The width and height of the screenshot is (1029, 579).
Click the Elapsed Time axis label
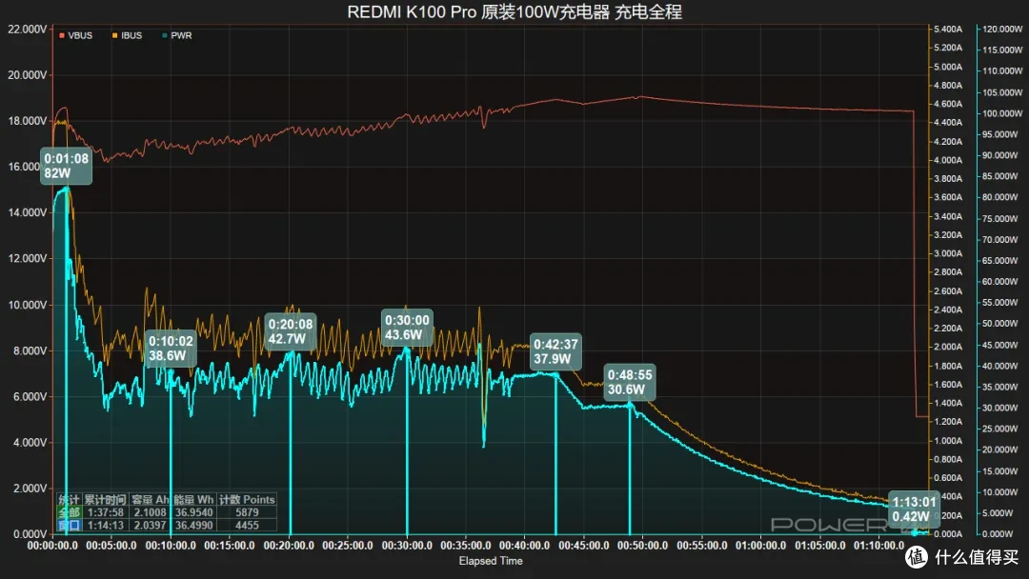click(491, 561)
